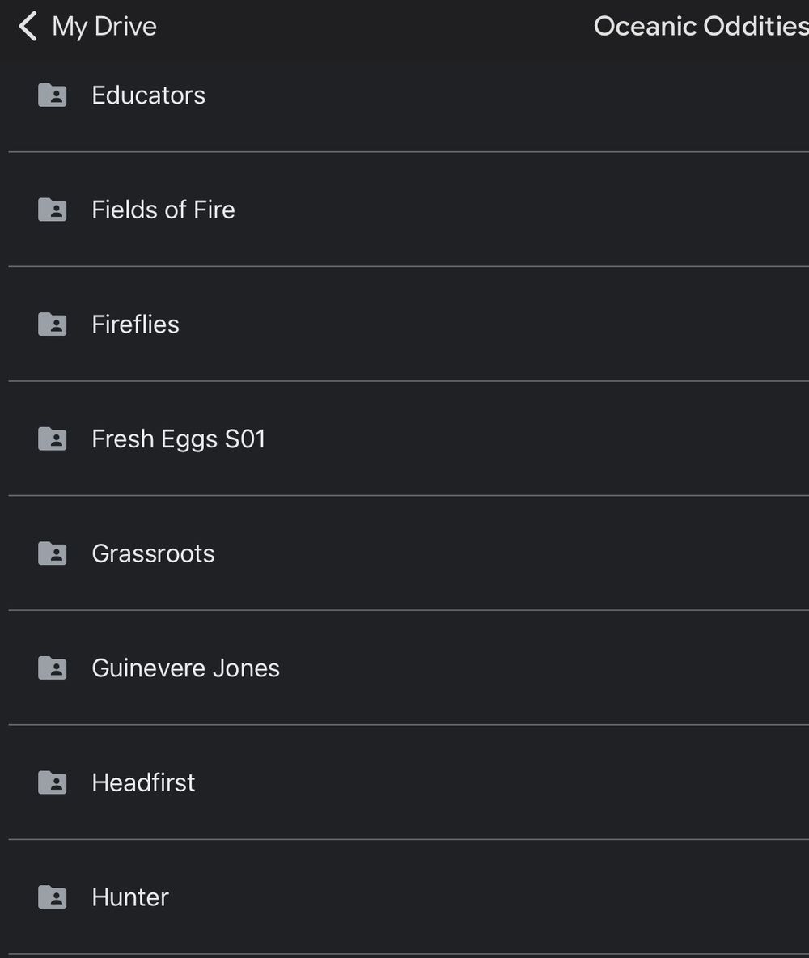Open the Fresh Eggs S01 folder
The height and width of the screenshot is (958, 809).
pos(409,439)
